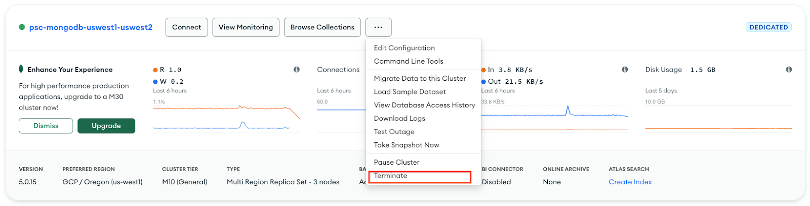Viewport: 810px width, 206px height.
Task: Choose Test Outage menu option
Action: [394, 132]
